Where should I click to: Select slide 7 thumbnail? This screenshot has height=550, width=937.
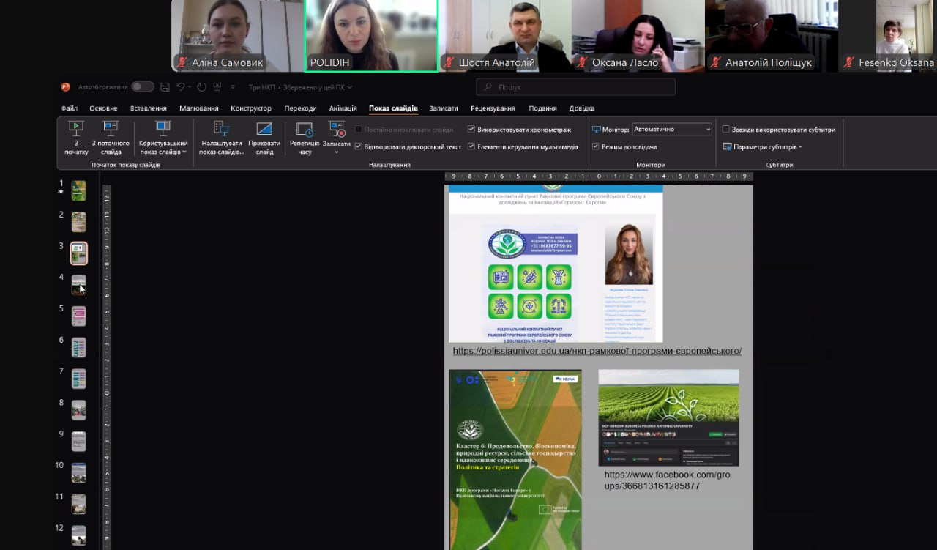(x=78, y=379)
